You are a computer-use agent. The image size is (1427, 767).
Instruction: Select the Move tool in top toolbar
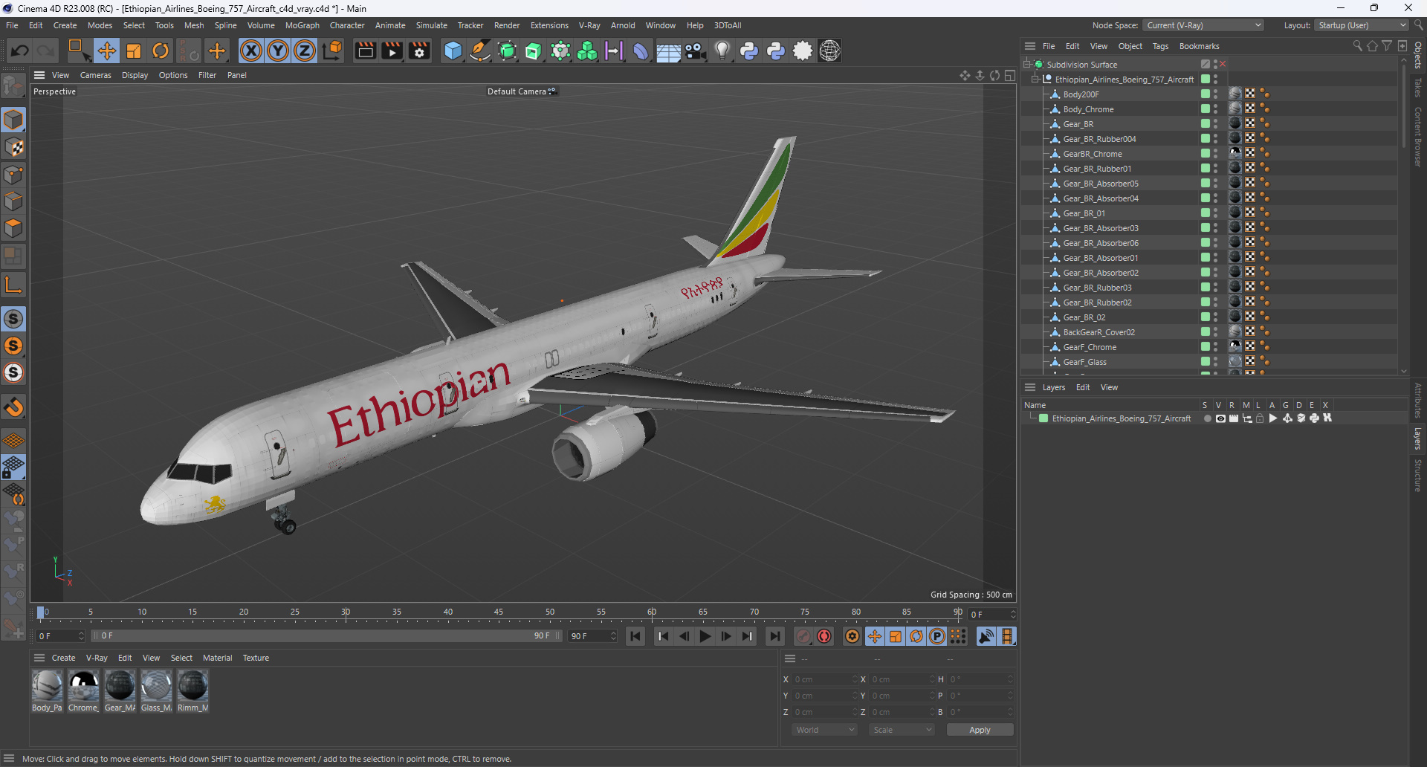107,51
